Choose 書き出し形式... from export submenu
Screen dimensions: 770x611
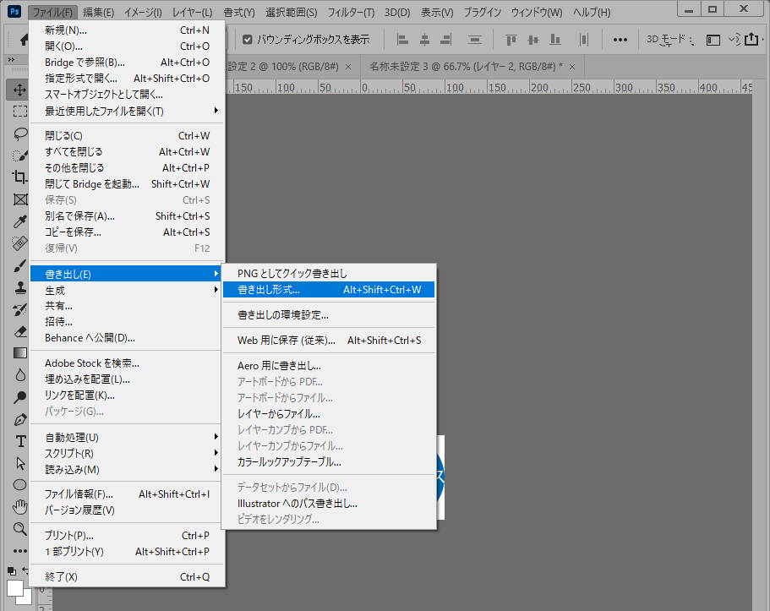pos(329,290)
